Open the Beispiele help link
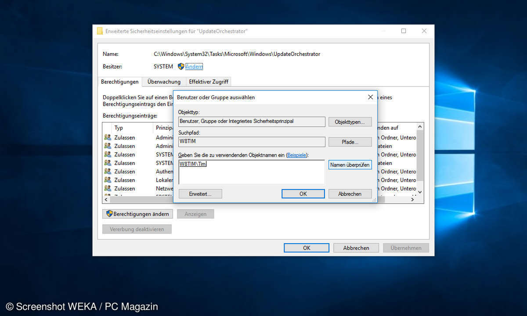527x316 pixels. (296, 155)
